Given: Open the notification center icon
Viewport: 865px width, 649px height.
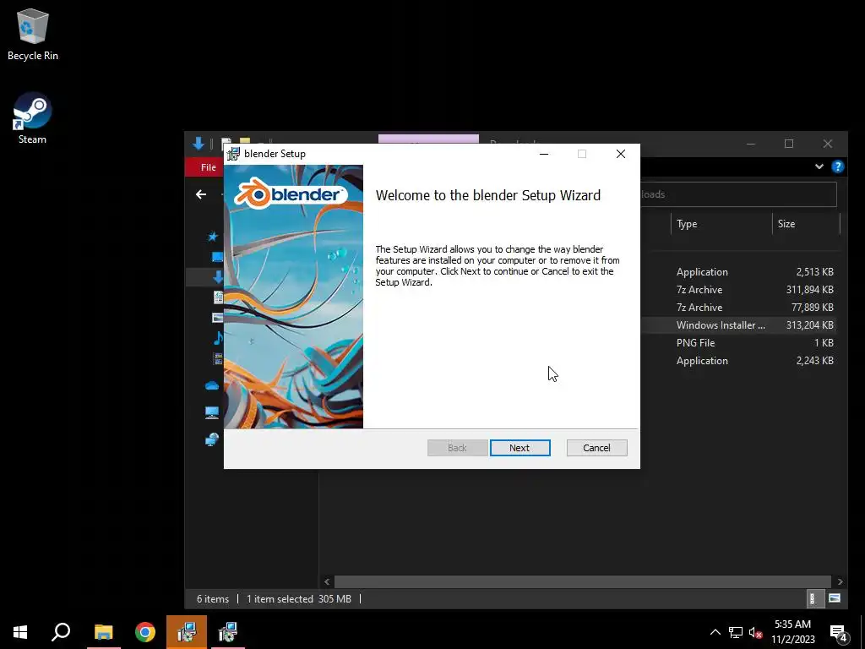Looking at the screenshot, I should point(839,632).
